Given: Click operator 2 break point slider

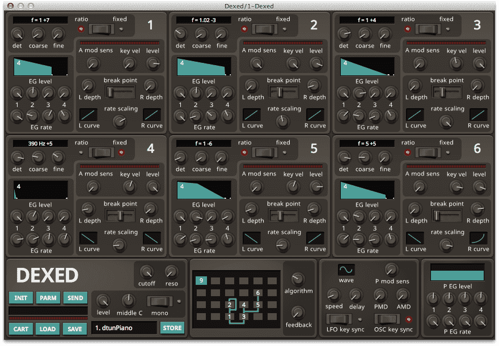Looking at the screenshot, I should coord(284,92).
